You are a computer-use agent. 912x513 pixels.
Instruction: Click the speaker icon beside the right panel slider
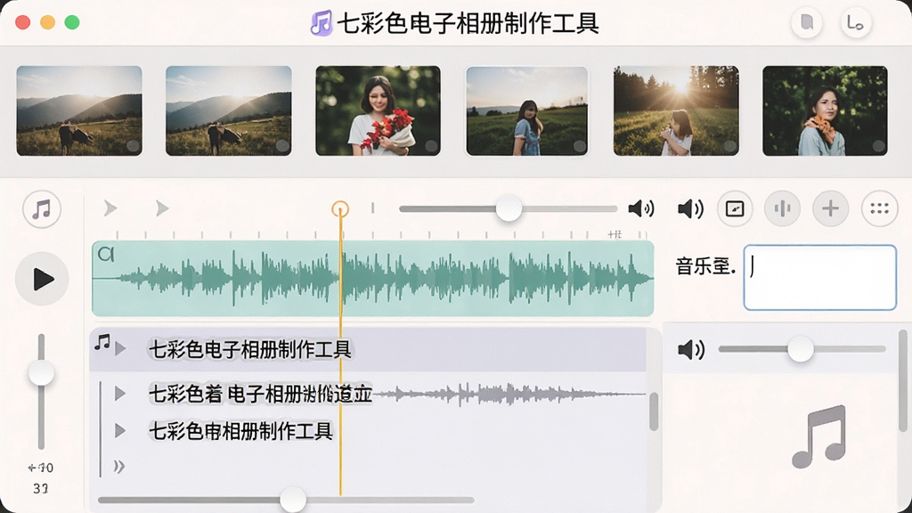tap(691, 349)
